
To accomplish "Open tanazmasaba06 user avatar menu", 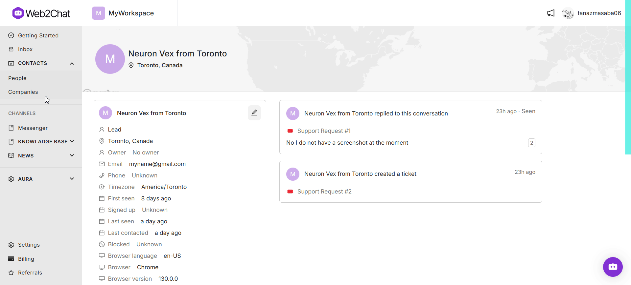I will point(568,13).
